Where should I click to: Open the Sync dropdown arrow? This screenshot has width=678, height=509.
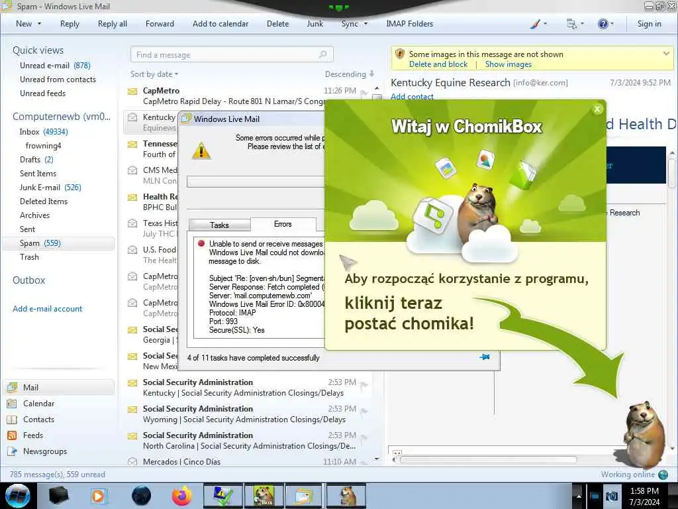point(365,24)
